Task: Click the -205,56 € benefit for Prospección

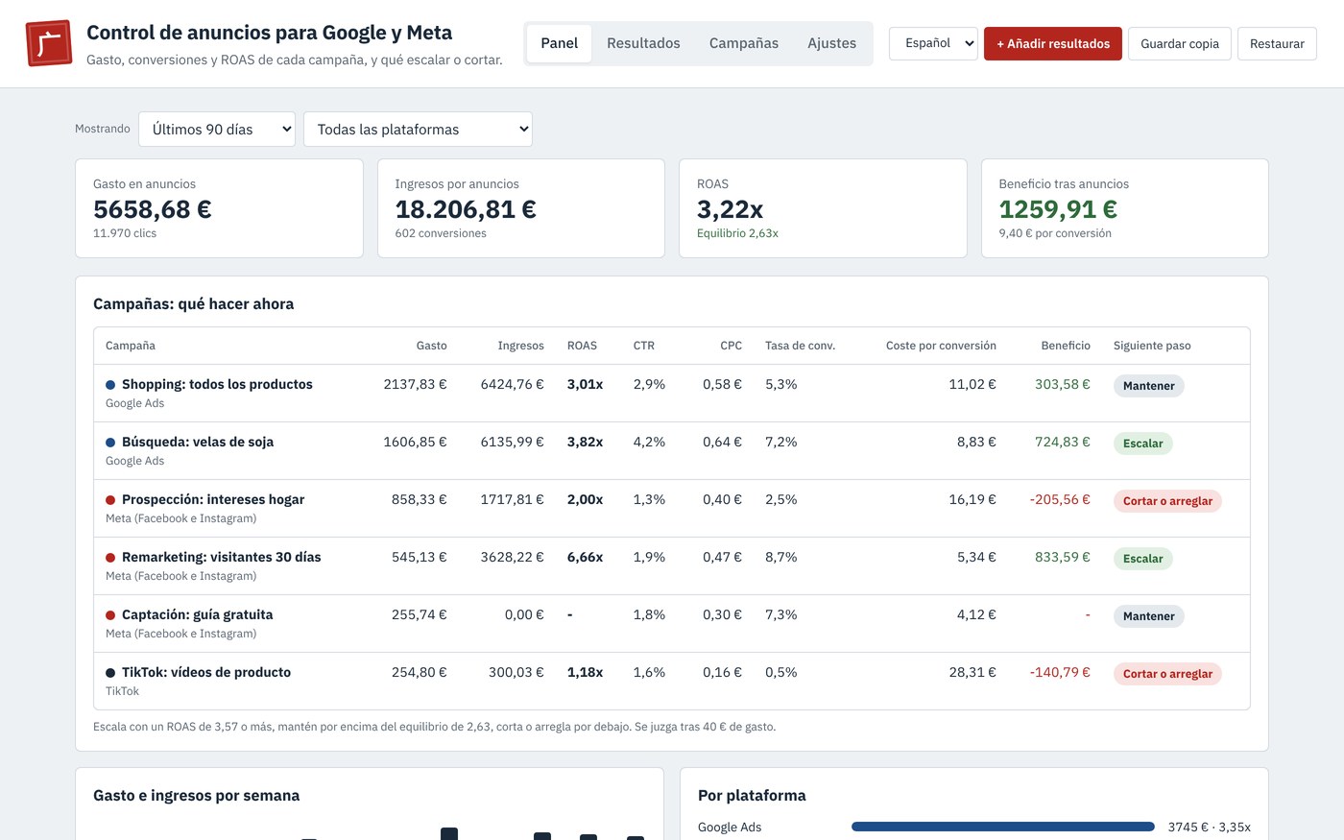Action: 1060,499
